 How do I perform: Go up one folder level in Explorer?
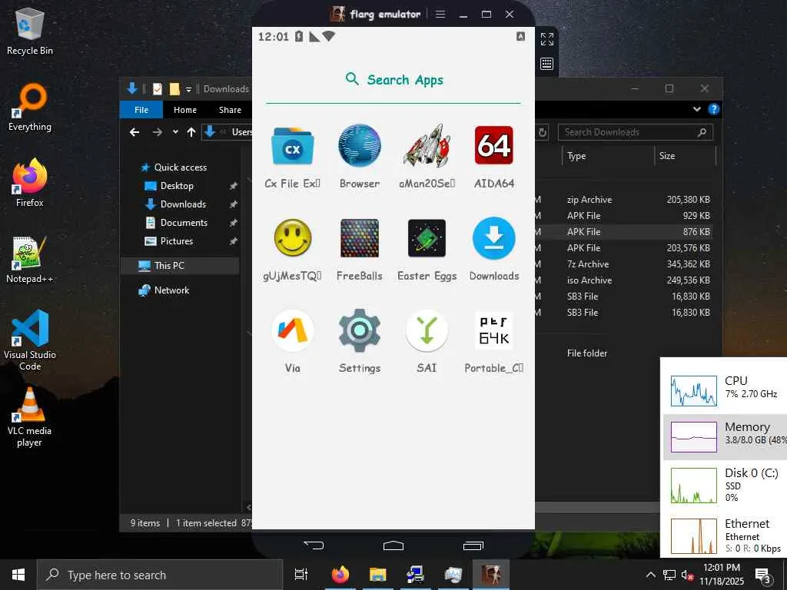click(x=191, y=132)
